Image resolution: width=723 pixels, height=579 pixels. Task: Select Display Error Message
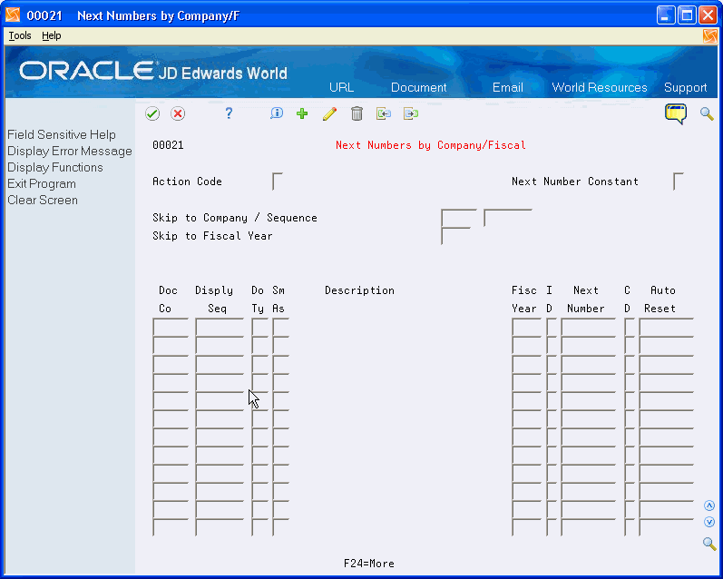(x=70, y=152)
